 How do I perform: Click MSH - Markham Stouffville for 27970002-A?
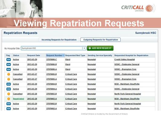click(x=127, y=109)
